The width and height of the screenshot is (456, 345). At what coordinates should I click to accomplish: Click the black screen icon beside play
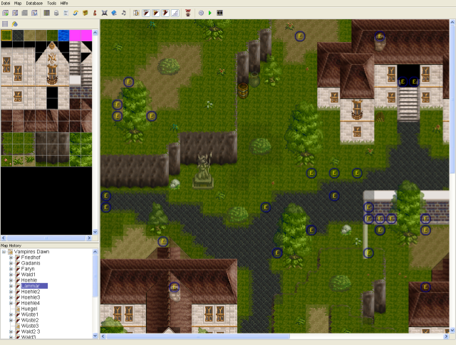coord(219,13)
